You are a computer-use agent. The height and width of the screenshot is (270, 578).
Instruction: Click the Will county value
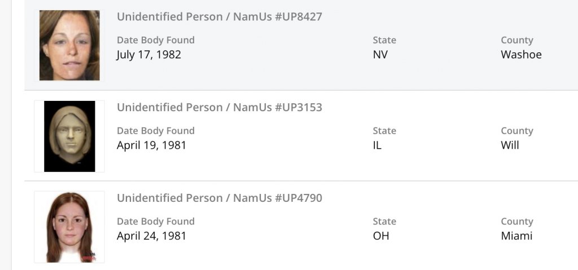510,145
